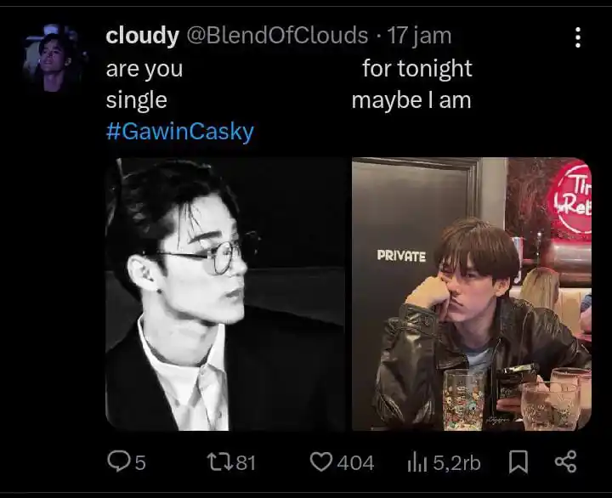Tap the heart icon to like
This screenshot has width=612, height=498.
pyautogui.click(x=320, y=461)
